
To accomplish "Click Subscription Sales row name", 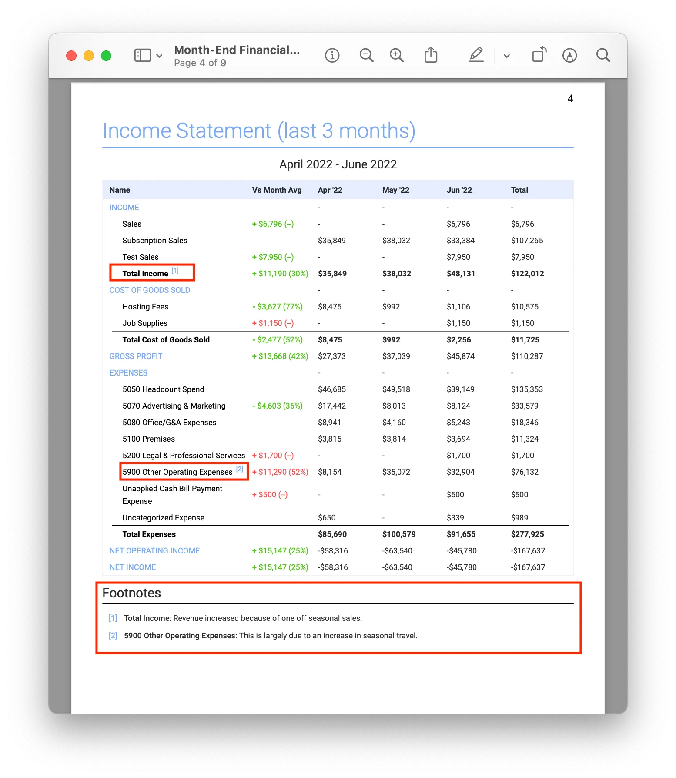I will (154, 241).
